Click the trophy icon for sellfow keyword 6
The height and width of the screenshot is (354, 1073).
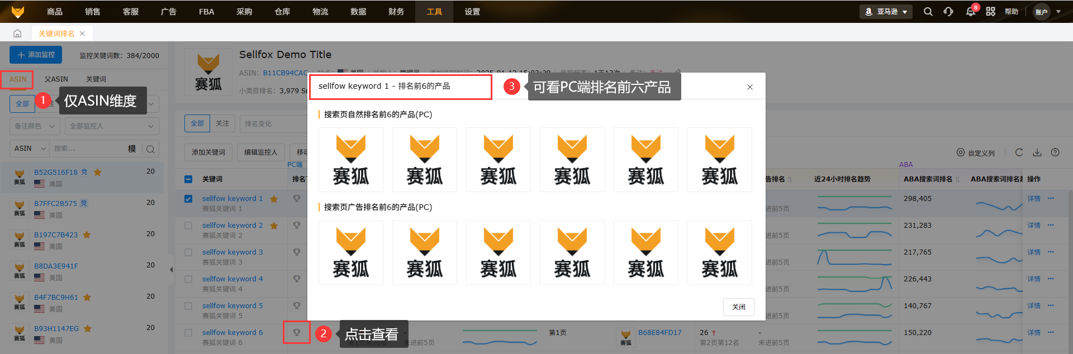297,332
